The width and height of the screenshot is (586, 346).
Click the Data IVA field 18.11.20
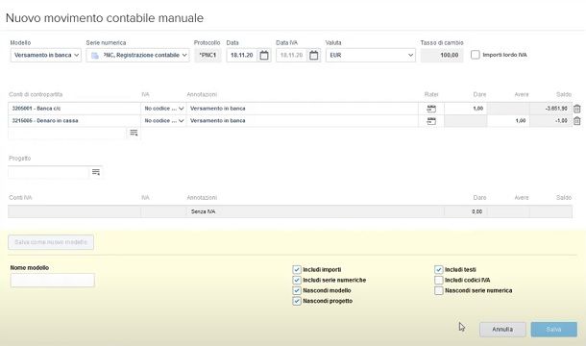tap(291, 56)
